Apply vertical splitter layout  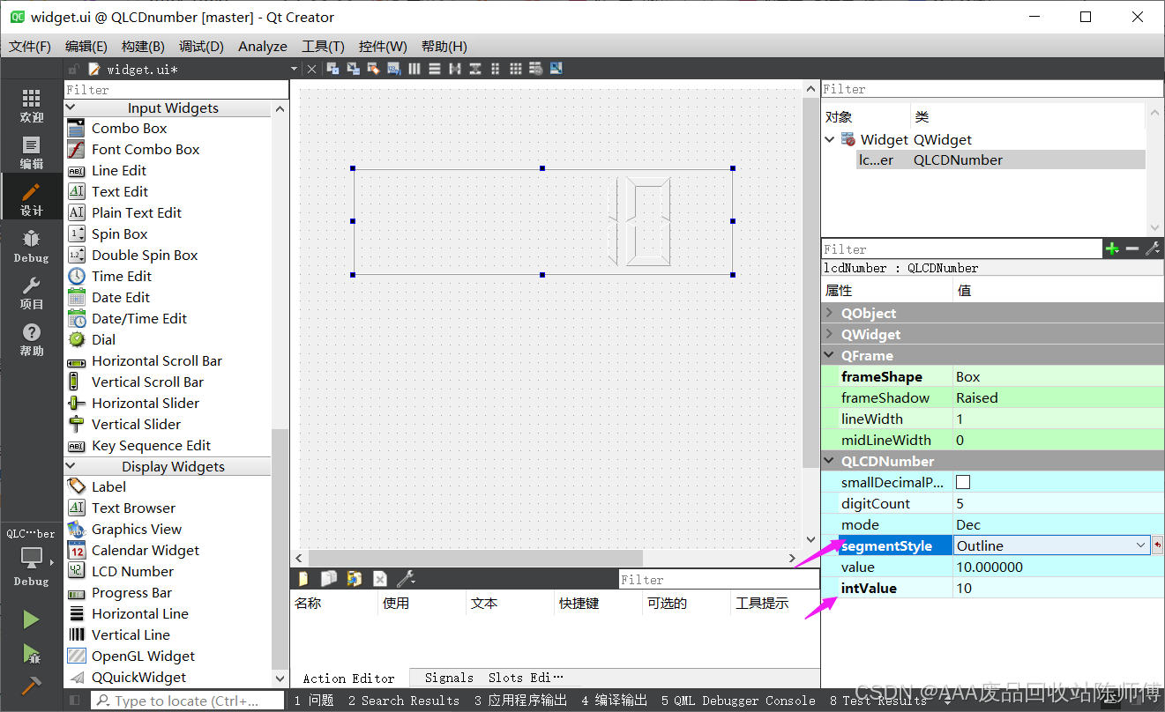(475, 69)
